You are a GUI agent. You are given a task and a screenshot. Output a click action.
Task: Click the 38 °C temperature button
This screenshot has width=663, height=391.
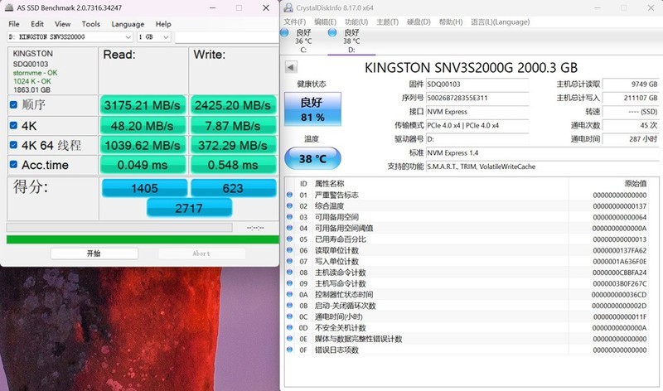pos(312,158)
